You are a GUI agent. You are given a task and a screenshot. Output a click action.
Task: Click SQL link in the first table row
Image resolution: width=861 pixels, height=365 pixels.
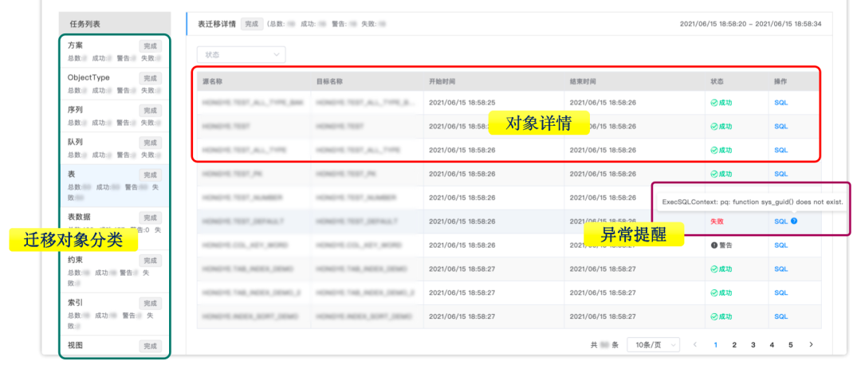tap(780, 103)
